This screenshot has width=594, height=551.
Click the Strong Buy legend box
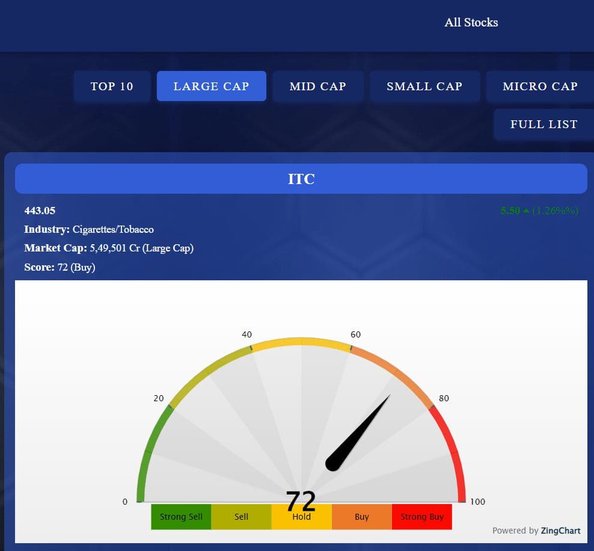(x=422, y=517)
